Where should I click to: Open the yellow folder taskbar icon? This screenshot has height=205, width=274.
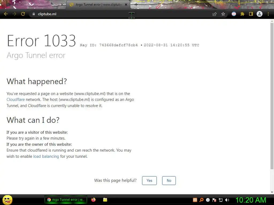click(x=105, y=200)
